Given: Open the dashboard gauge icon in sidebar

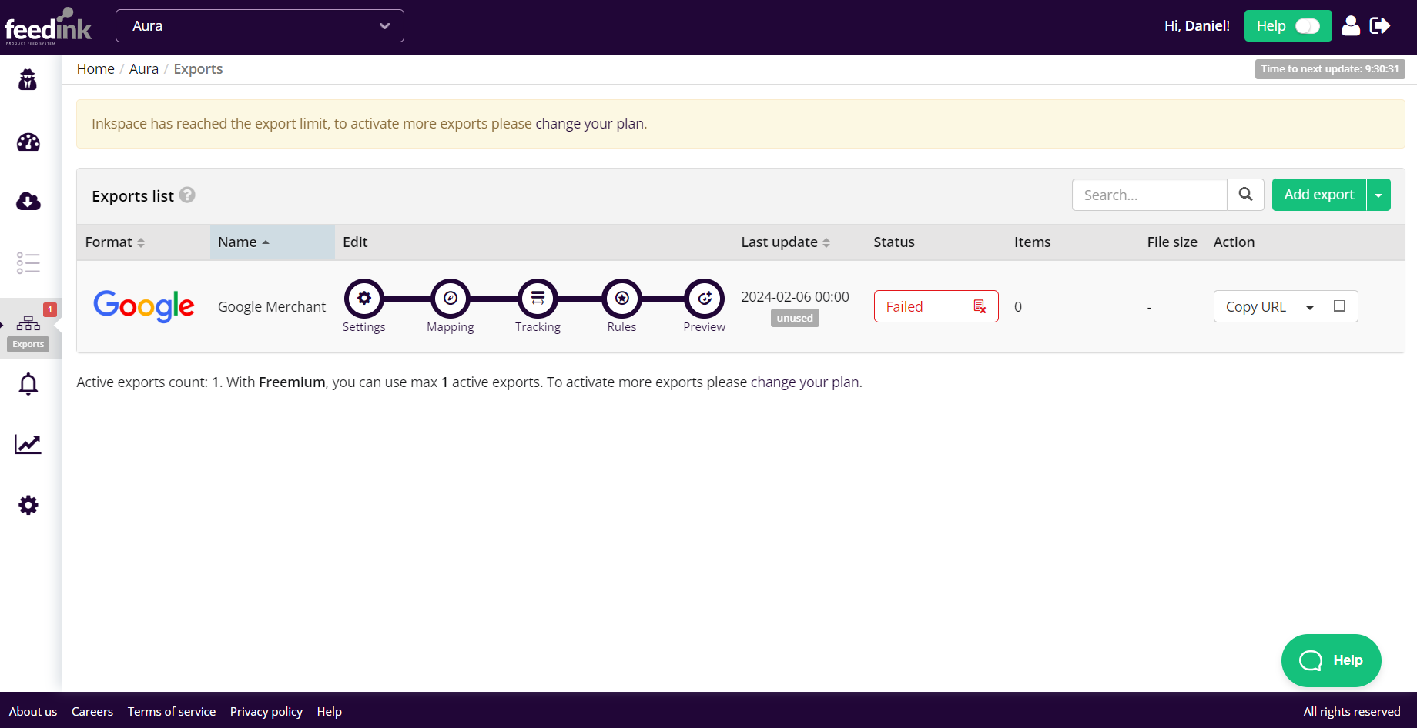Looking at the screenshot, I should coord(28,142).
